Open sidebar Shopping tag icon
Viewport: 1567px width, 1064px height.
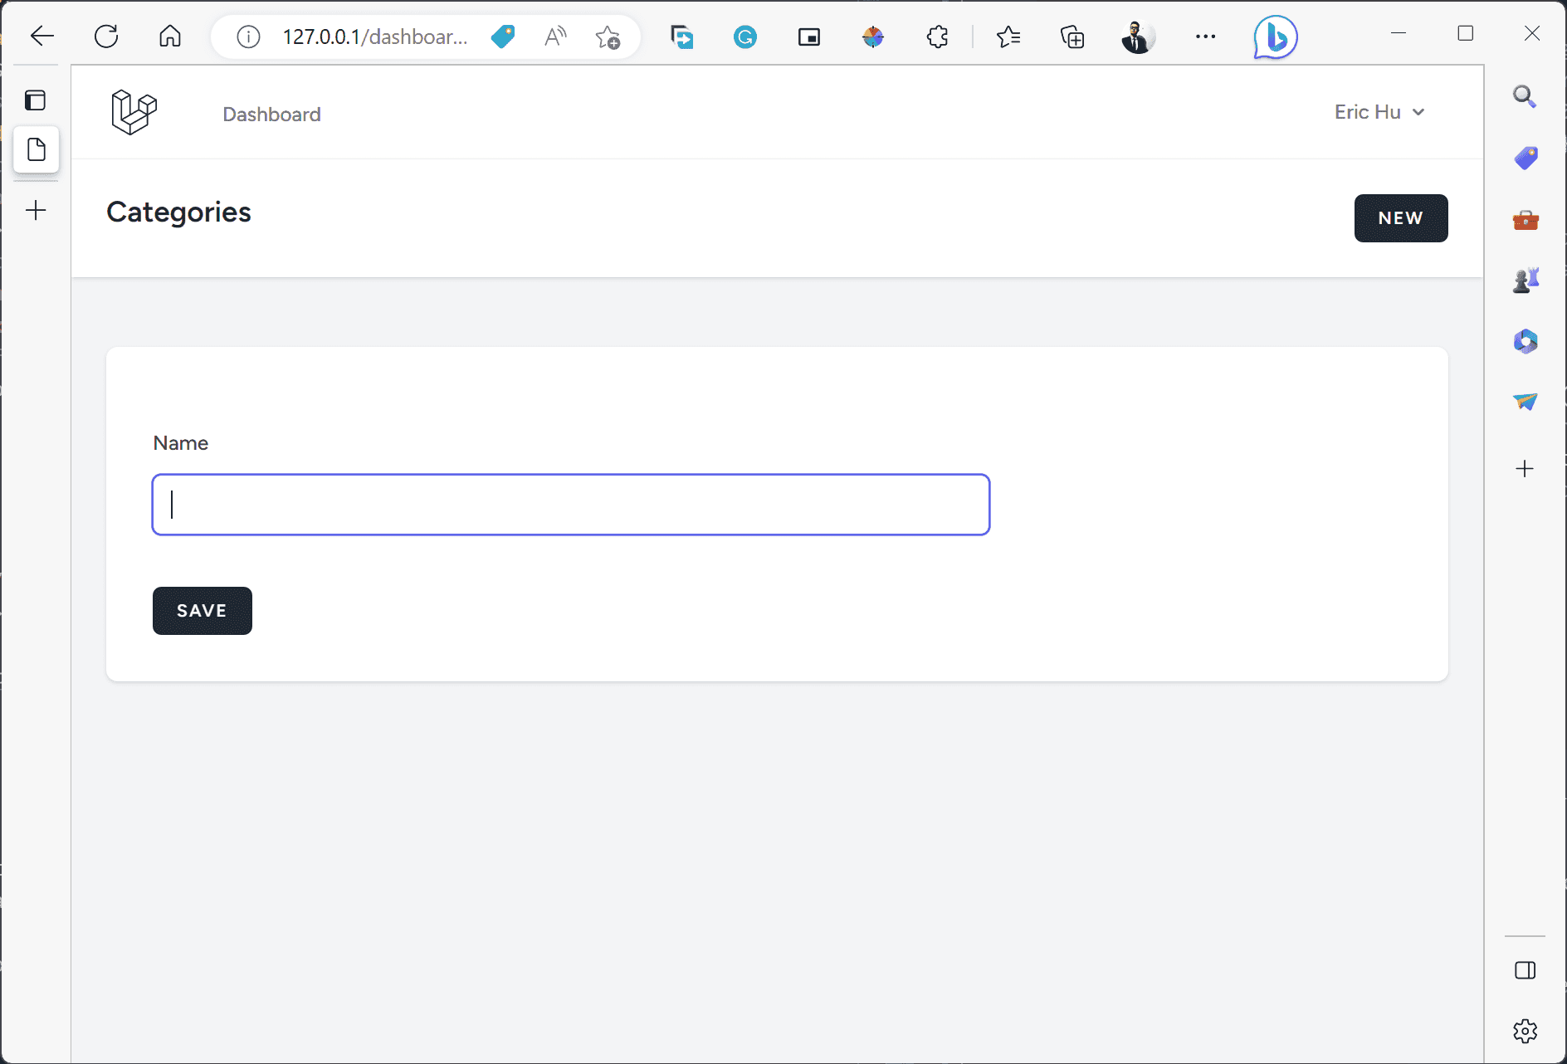(x=1525, y=158)
